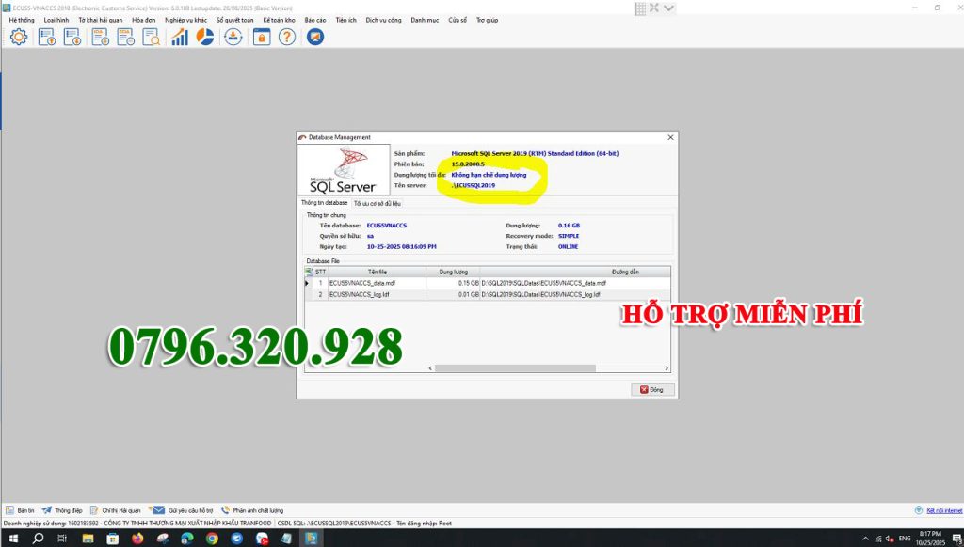Click the Kết nối internet link
The width and height of the screenshot is (964, 547).
coord(944,510)
